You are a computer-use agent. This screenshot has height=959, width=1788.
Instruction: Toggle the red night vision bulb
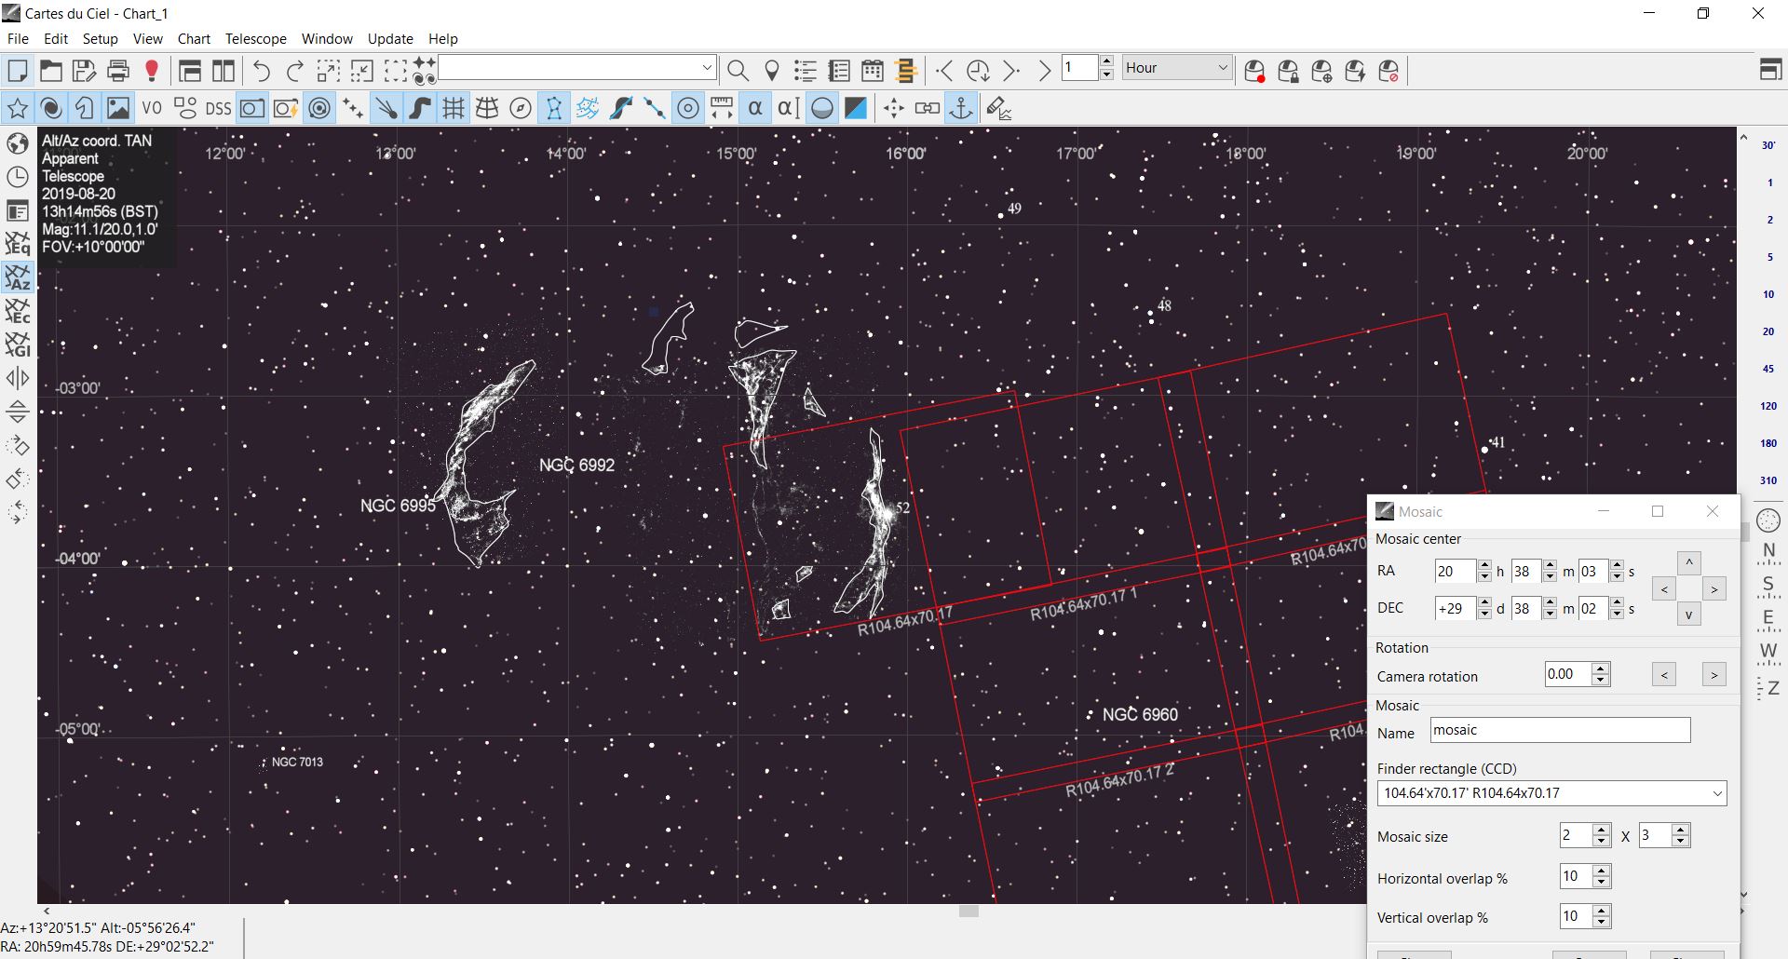152,71
